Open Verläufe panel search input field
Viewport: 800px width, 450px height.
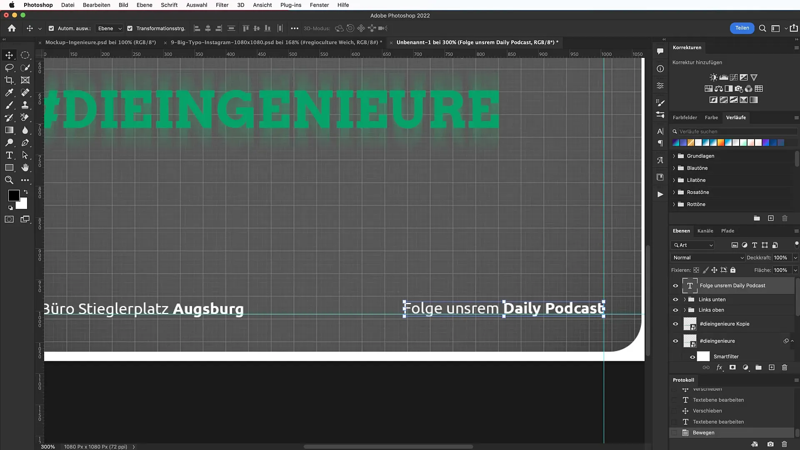(733, 131)
